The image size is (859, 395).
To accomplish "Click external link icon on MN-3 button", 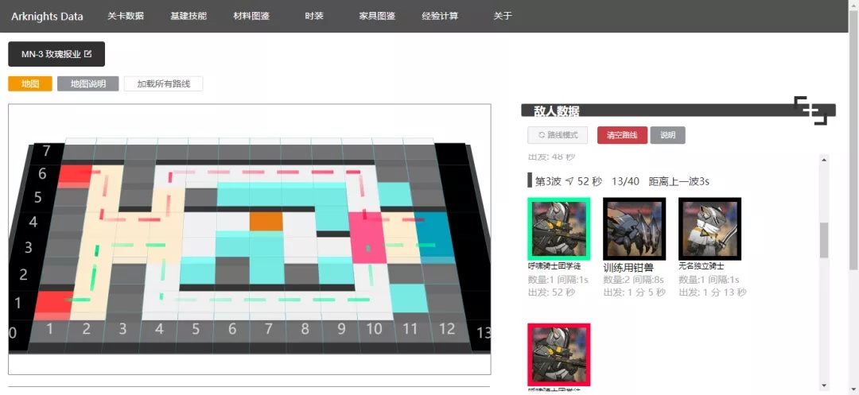I will [x=88, y=54].
